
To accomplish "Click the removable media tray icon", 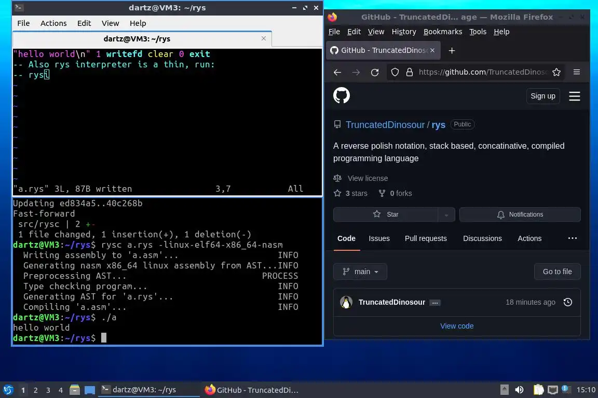I will (x=504, y=390).
